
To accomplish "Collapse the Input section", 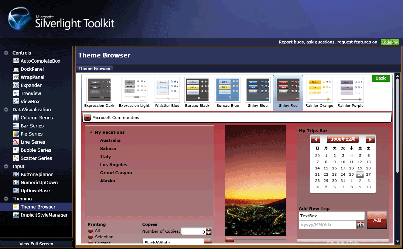I will tap(6, 166).
